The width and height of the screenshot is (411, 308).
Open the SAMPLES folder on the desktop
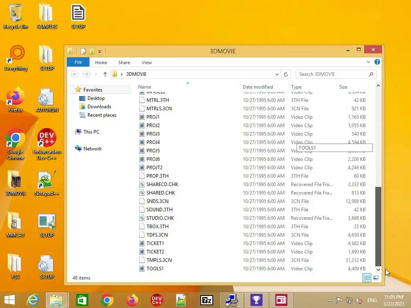47,16
